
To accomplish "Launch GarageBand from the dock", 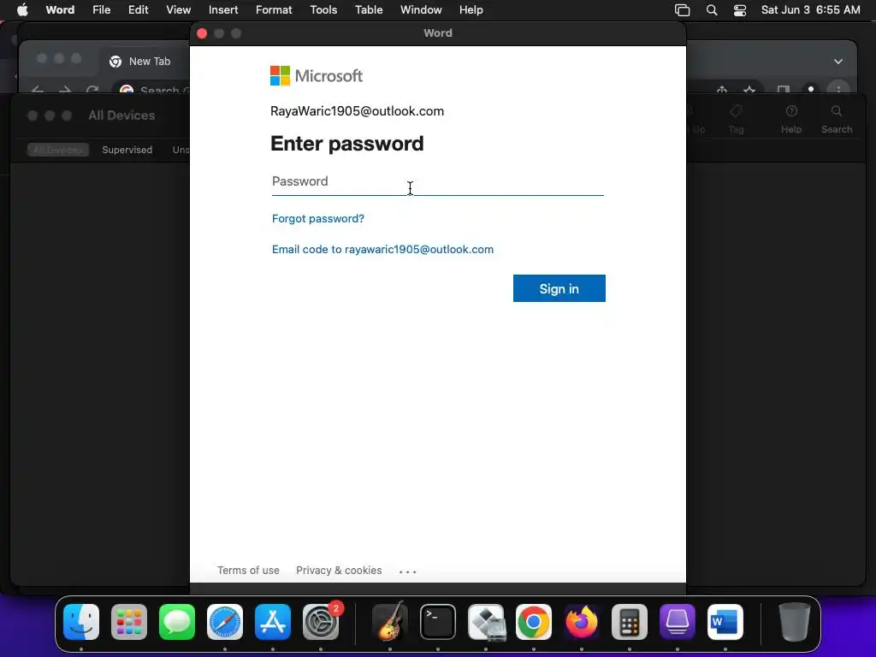I will (390, 622).
